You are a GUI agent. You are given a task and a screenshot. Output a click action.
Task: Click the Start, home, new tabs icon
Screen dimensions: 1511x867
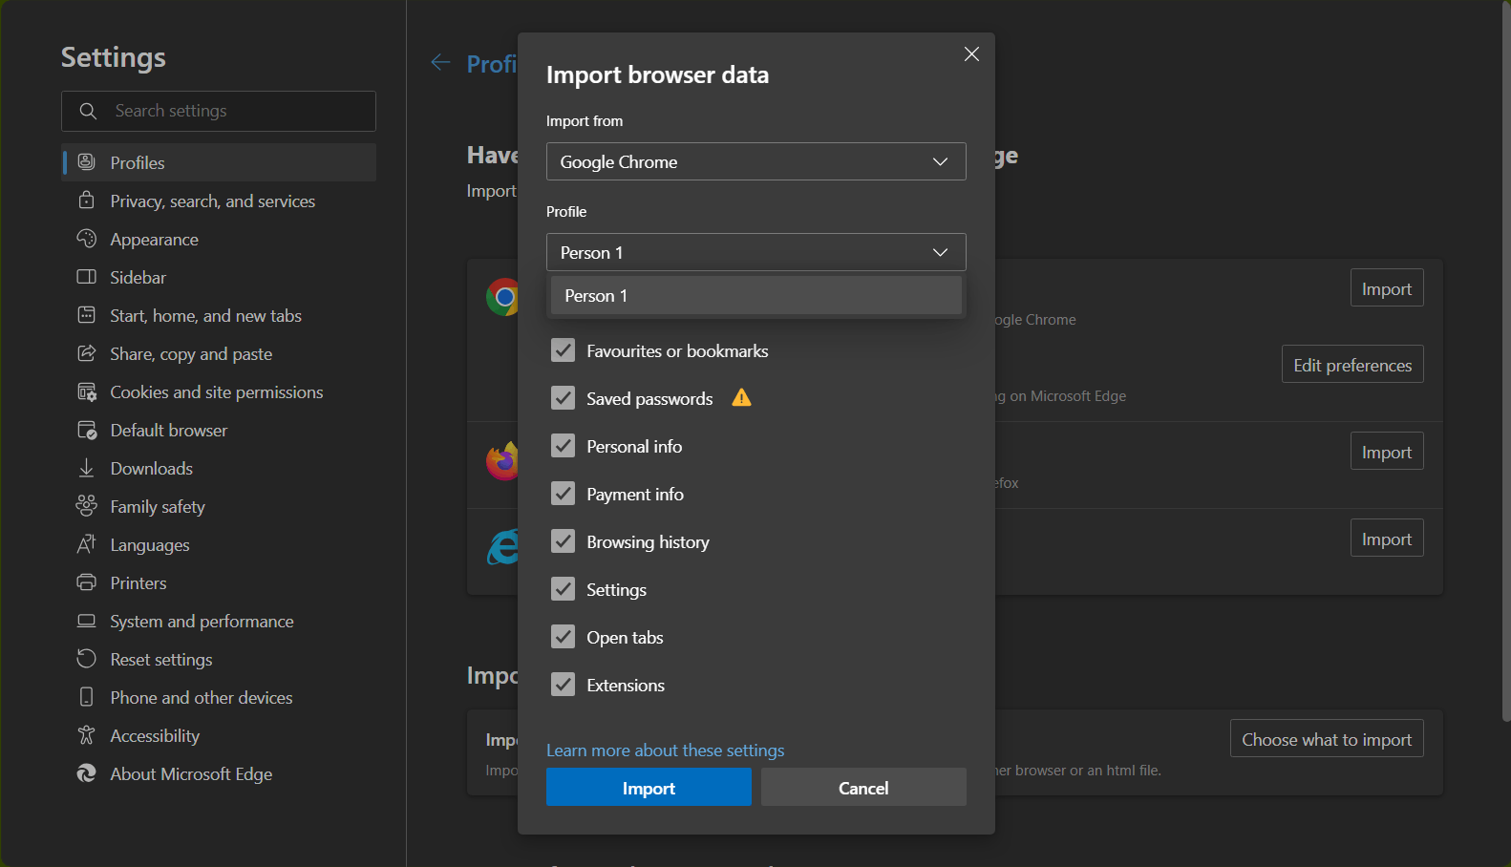(x=86, y=315)
